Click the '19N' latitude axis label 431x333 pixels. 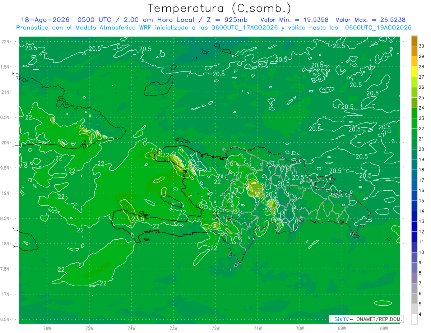point(6,193)
